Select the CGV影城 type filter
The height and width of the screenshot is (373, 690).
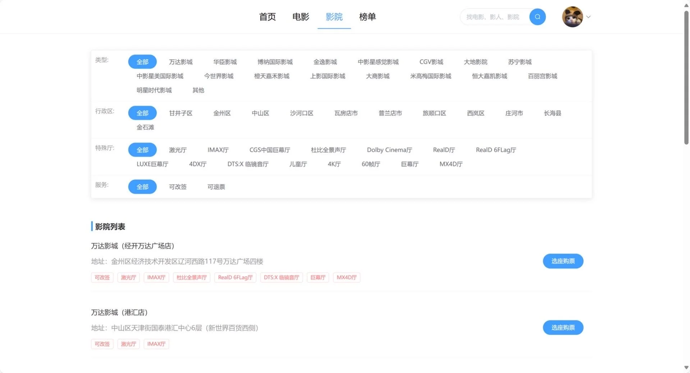[x=431, y=62]
